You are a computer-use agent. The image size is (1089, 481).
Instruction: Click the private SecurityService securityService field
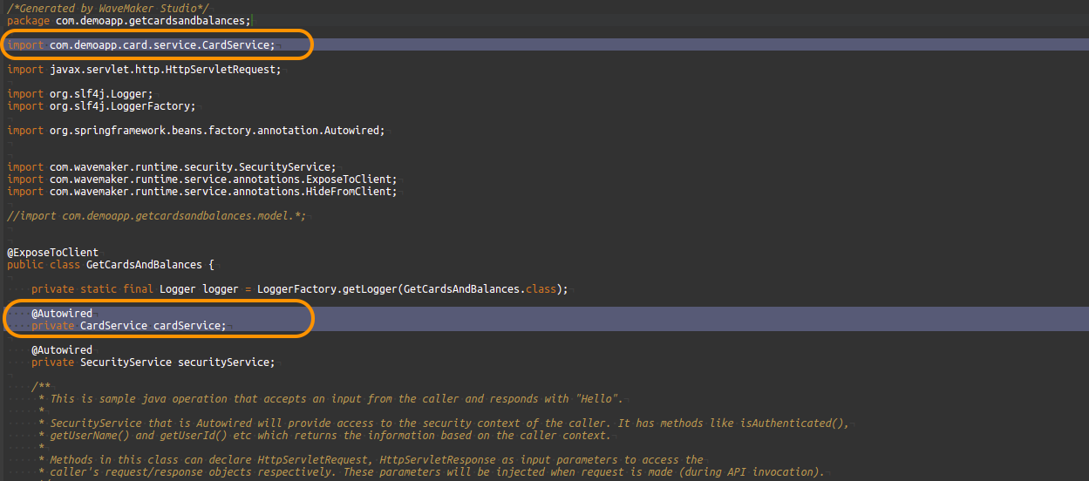coord(153,362)
